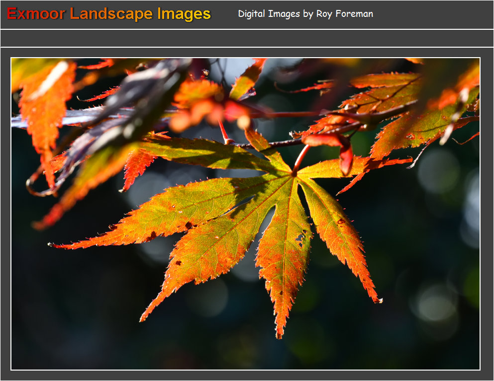Click the yellow word "Images" in the title
Image resolution: width=494 pixels, height=381 pixels.
point(184,14)
